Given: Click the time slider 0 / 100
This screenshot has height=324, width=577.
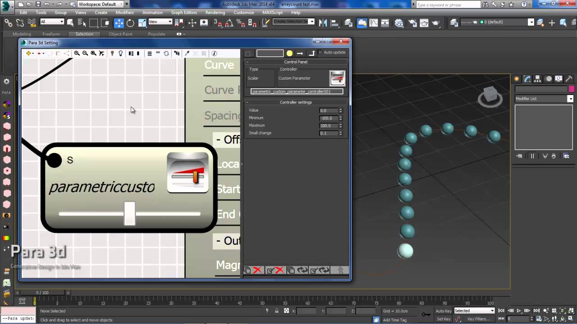Looking at the screenshot, I should click(x=42, y=293).
